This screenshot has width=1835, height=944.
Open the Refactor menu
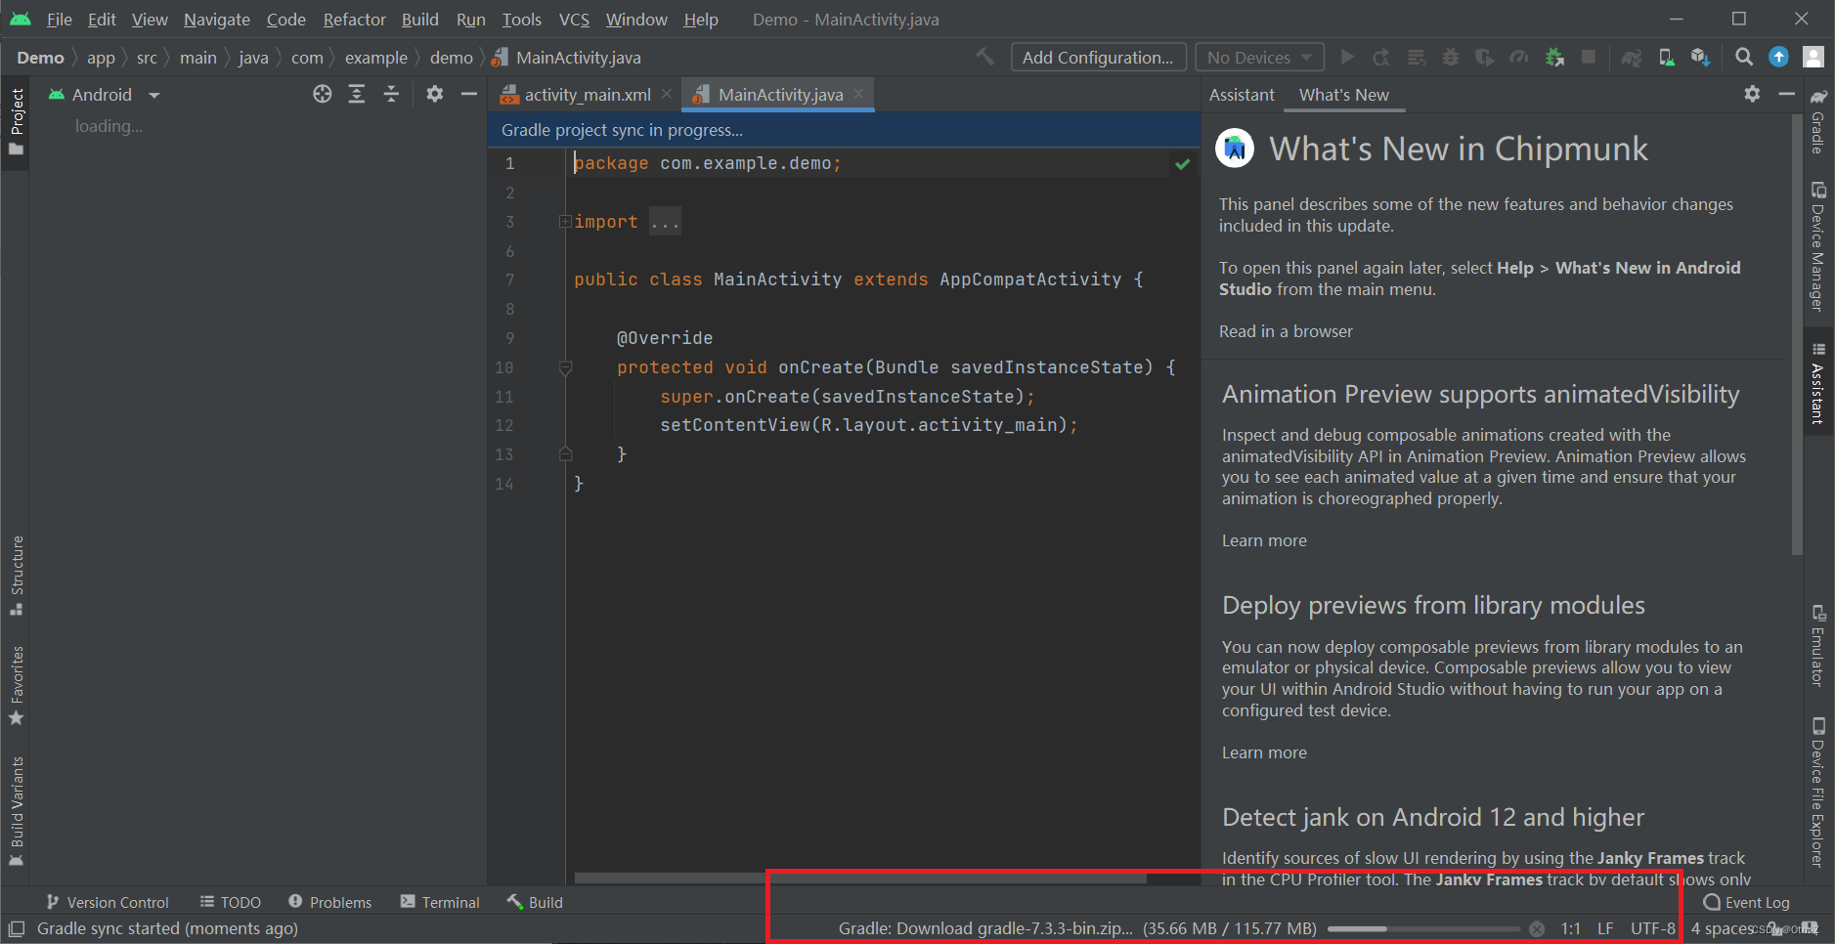click(x=355, y=20)
